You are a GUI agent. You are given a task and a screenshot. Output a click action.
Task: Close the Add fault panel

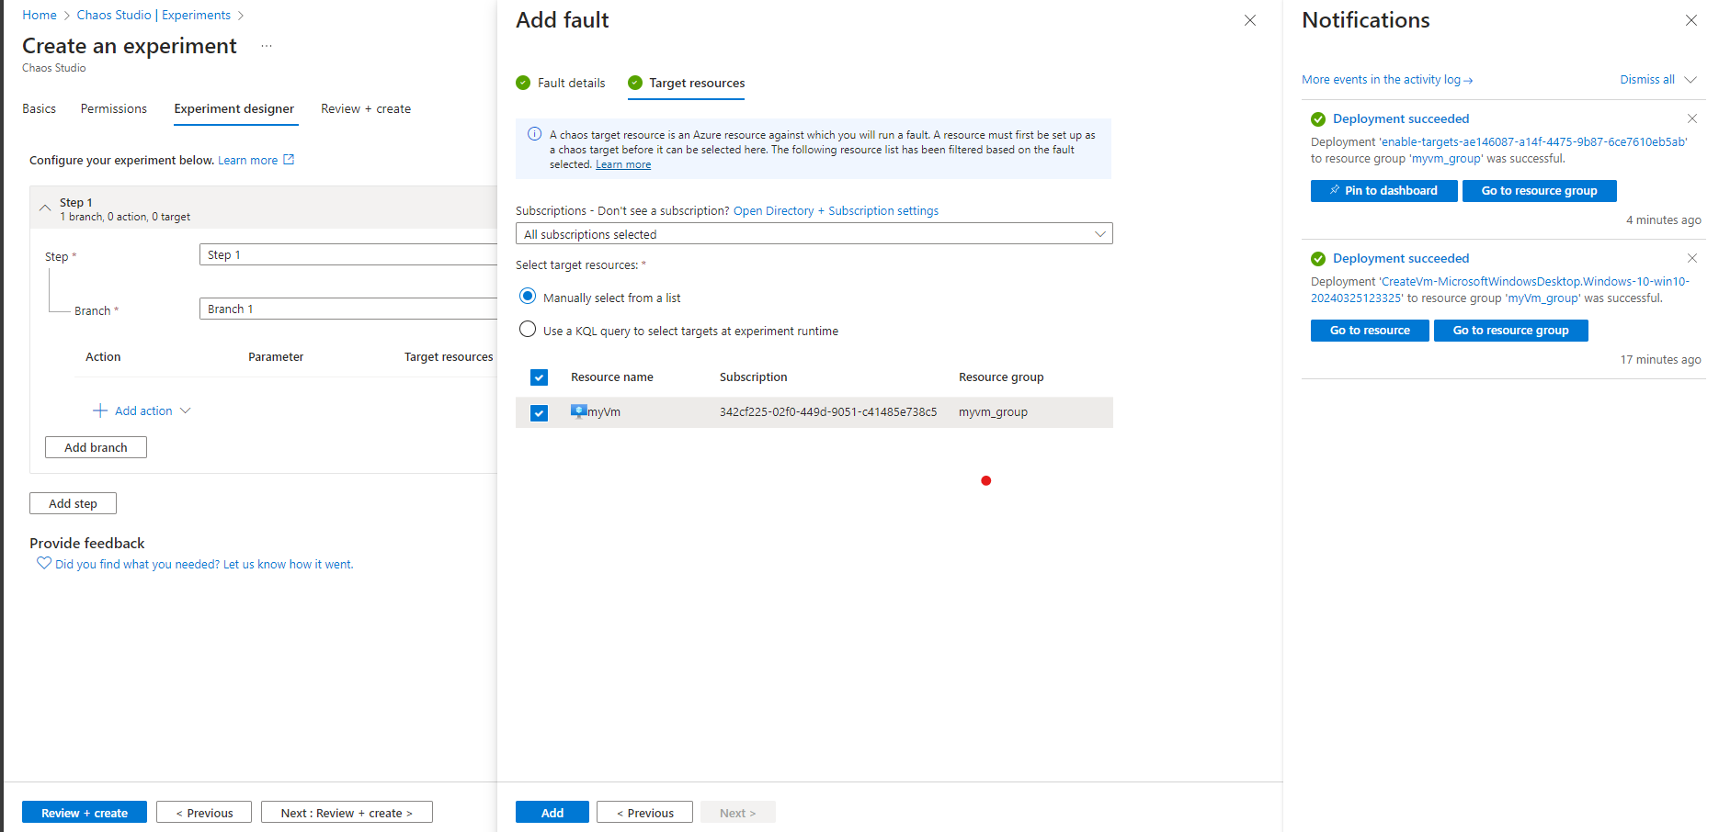(1249, 20)
